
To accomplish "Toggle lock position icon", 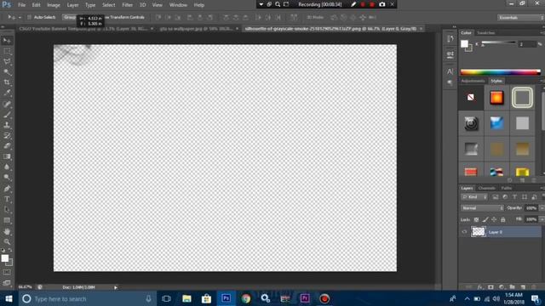I will 494,219.
